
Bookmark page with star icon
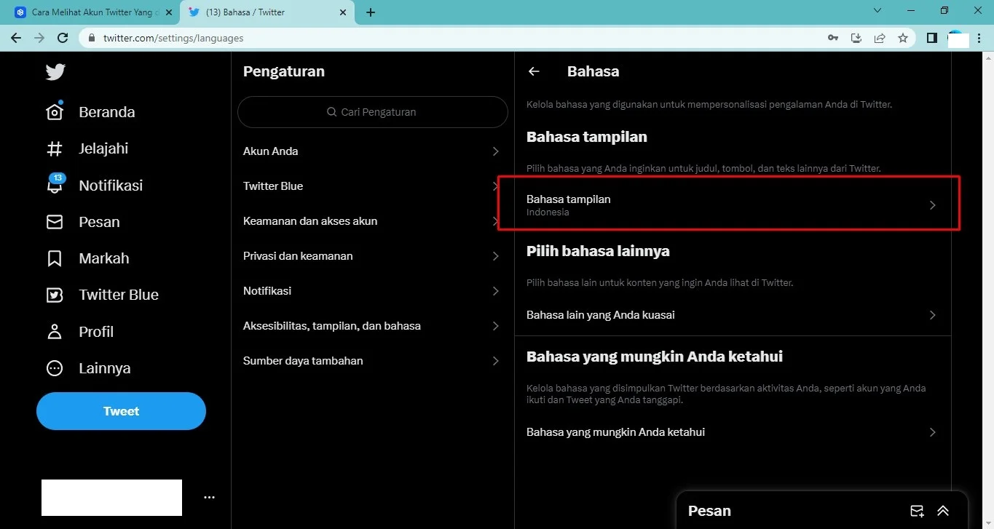[x=903, y=38]
